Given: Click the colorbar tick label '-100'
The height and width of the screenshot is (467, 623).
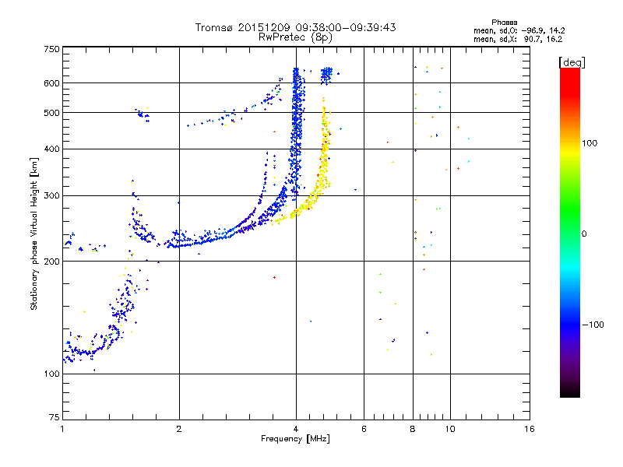Looking at the screenshot, I should (x=593, y=325).
